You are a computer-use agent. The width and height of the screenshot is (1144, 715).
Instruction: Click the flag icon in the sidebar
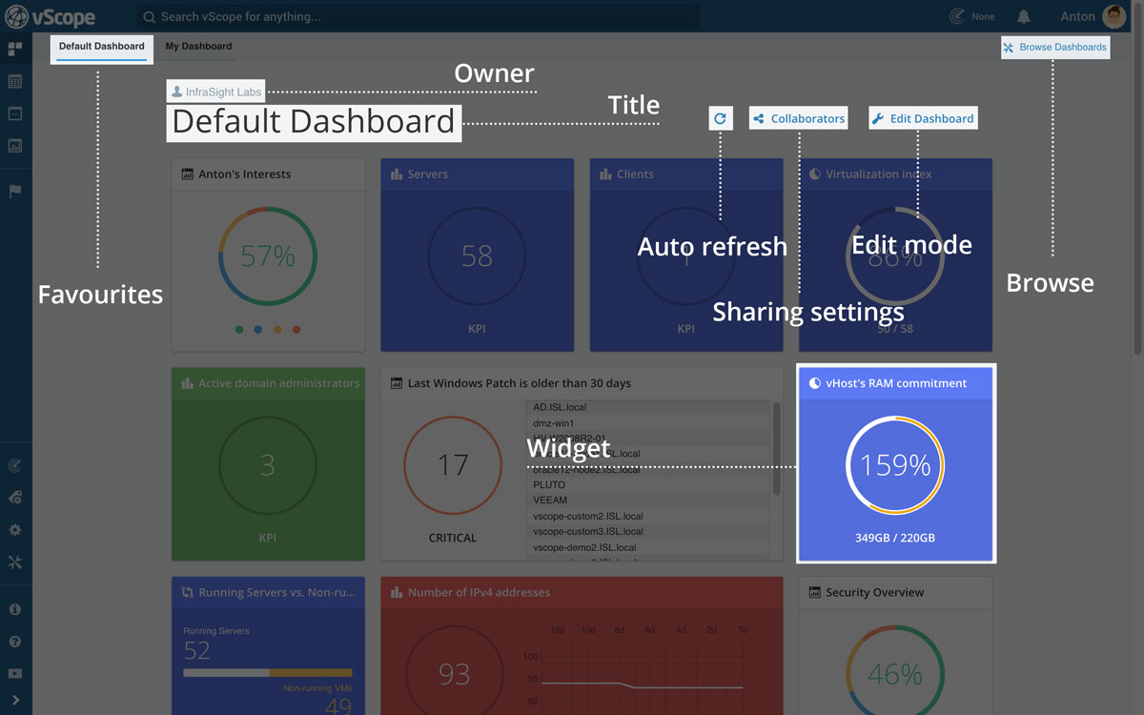pyautogui.click(x=15, y=191)
